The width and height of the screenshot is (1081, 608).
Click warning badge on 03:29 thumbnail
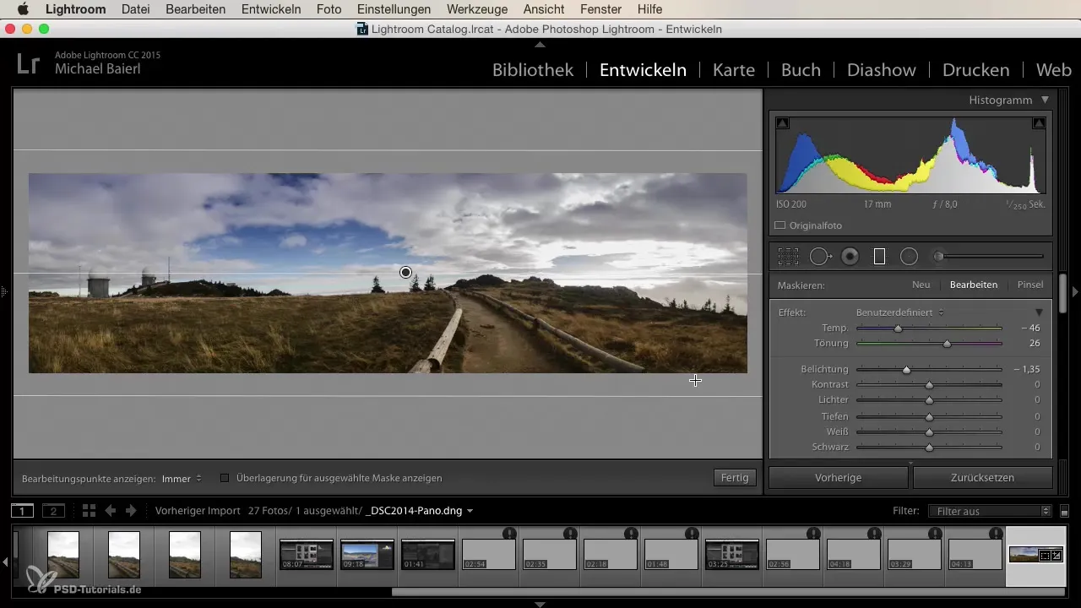tap(935, 534)
